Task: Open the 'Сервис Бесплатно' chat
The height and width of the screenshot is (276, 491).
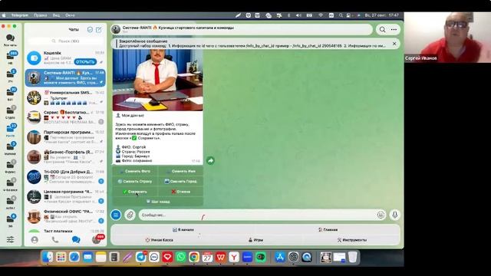Action: coord(65,117)
